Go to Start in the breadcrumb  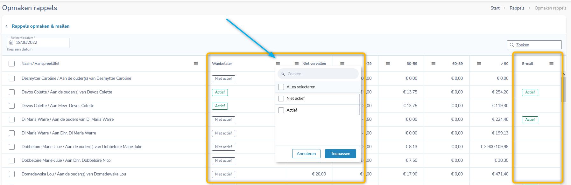pos(495,8)
